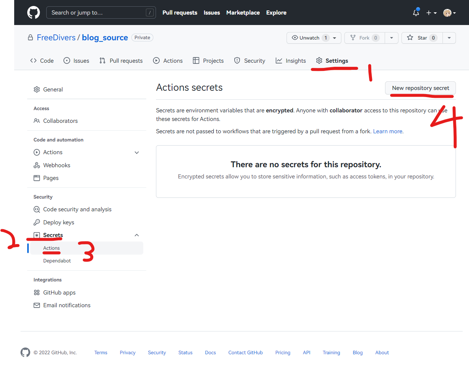Screen dimensions: 469x377
Task: Open the FreeDivers owner link
Action: coord(56,38)
